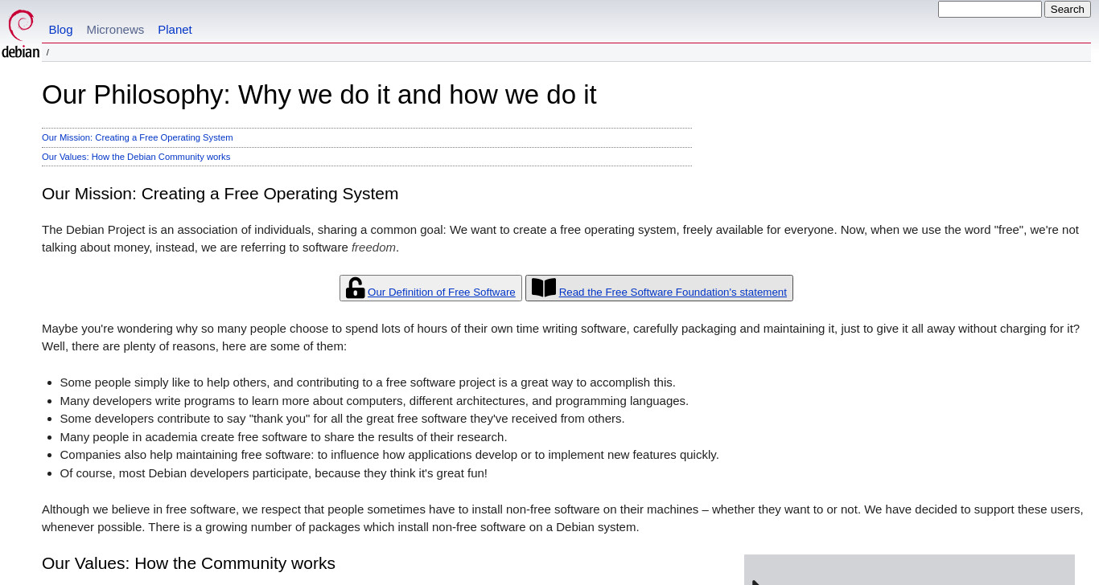Image resolution: width=1099 pixels, height=585 pixels.
Task: Click the bullet about saying thank you
Action: (342, 419)
